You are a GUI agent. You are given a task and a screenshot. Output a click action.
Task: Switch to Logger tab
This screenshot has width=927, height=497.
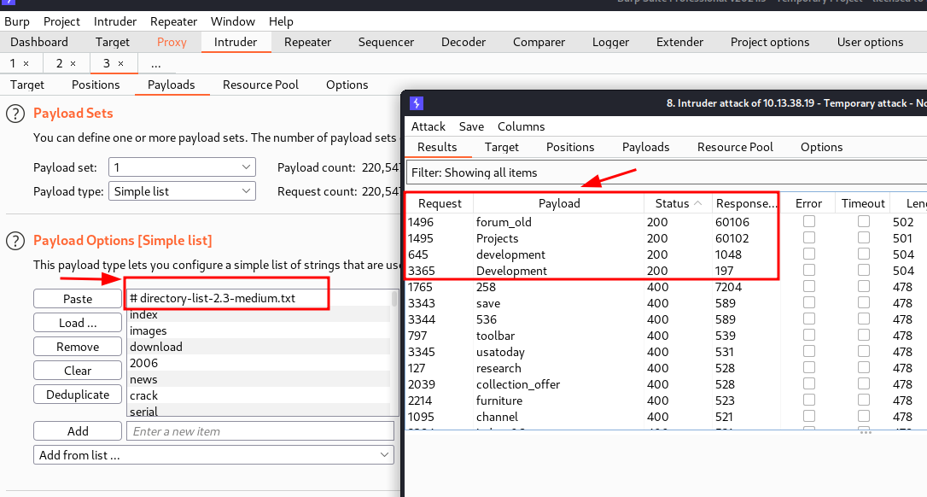(x=610, y=42)
